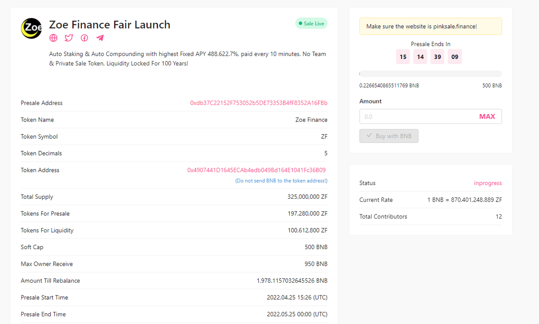Click the Sale Live status badge
Screen dimensions: 539x324
point(311,23)
